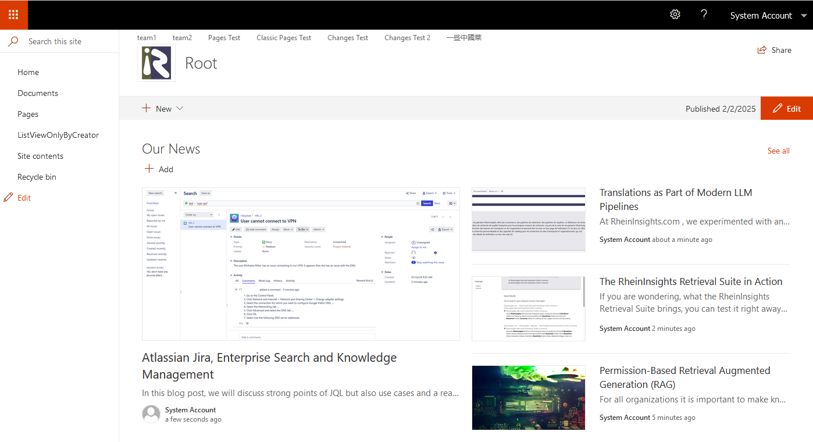Open the Atlassian Jira article thumbnail

301,264
